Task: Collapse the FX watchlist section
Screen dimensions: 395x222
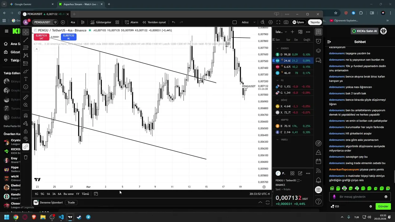Action: point(278,80)
